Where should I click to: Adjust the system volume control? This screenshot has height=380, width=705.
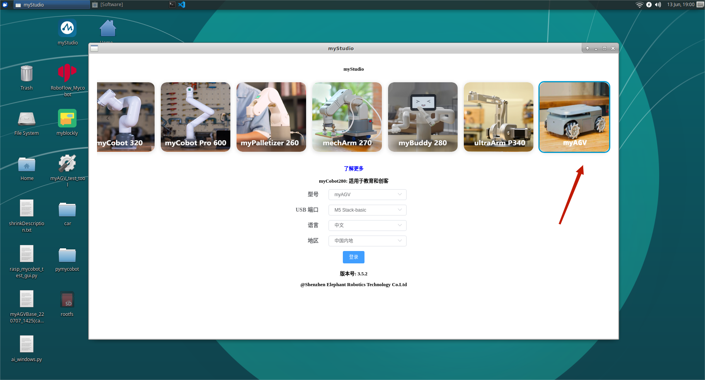(657, 5)
